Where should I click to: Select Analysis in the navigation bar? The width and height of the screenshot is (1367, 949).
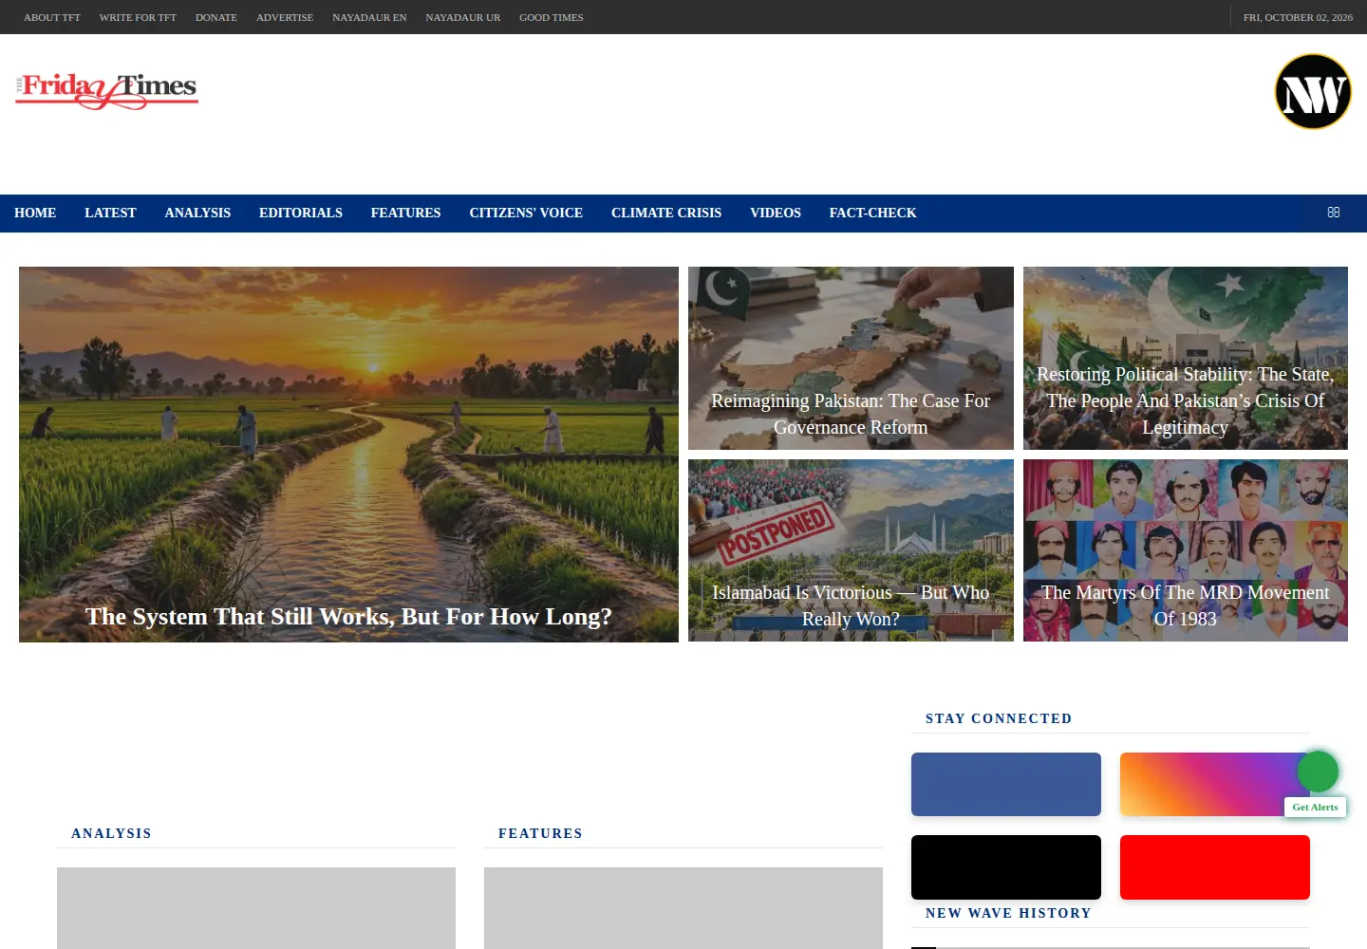coord(197,214)
